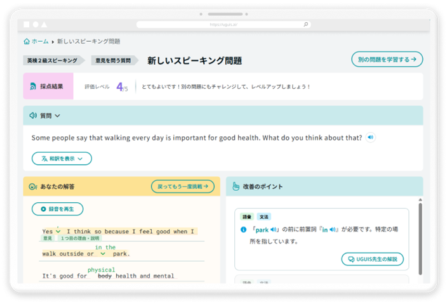Click the speaker icon beside 質問 header
Image resolution: width=447 pixels, height=303 pixels.
pos(32,115)
